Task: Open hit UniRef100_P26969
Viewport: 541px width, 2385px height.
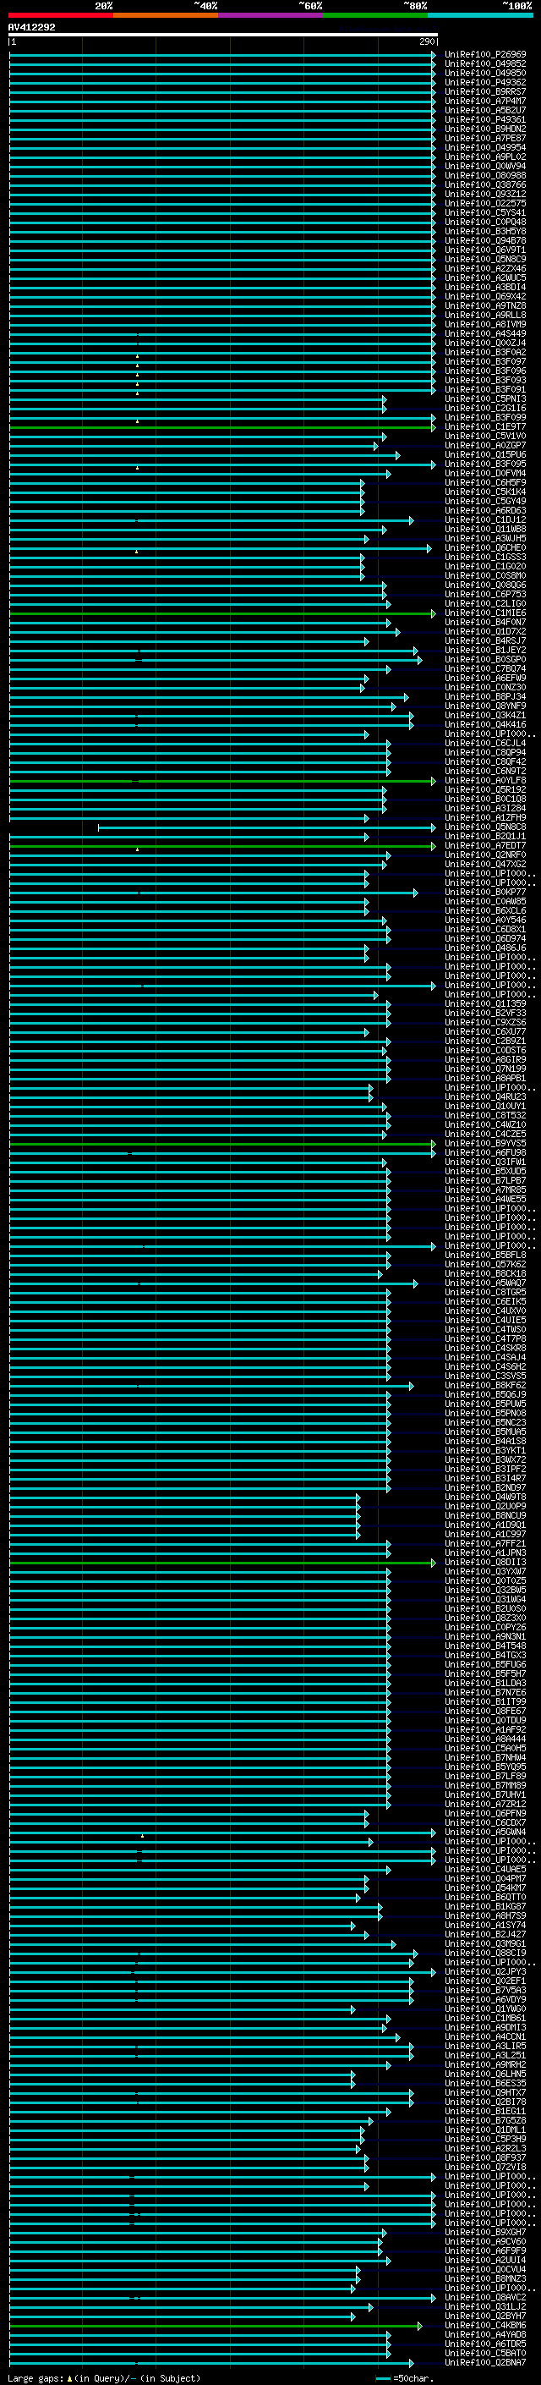Action: coord(484,55)
